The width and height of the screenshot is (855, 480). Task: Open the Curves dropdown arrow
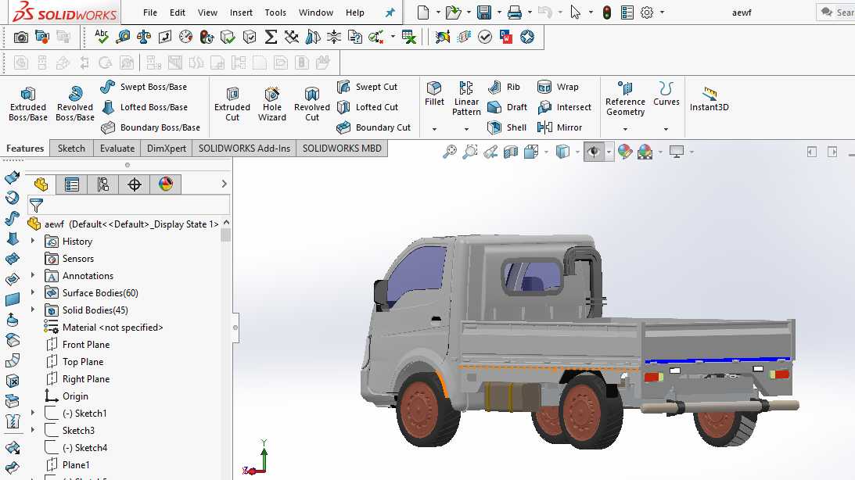(666, 129)
